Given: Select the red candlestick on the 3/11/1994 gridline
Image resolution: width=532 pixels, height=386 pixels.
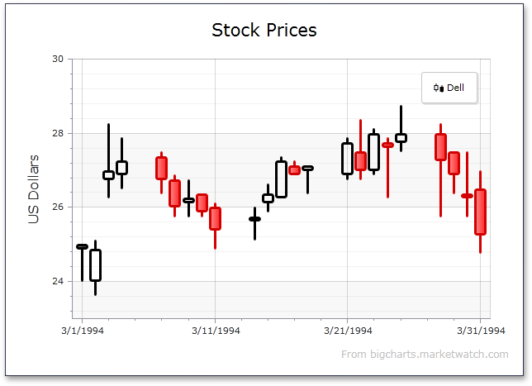Looking at the screenshot, I should [215, 218].
